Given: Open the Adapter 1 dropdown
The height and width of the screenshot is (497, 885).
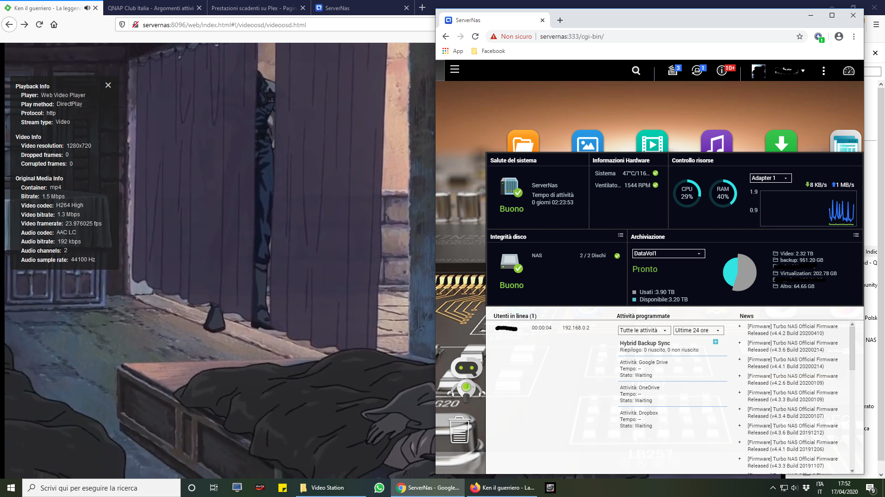Looking at the screenshot, I should click(770, 178).
